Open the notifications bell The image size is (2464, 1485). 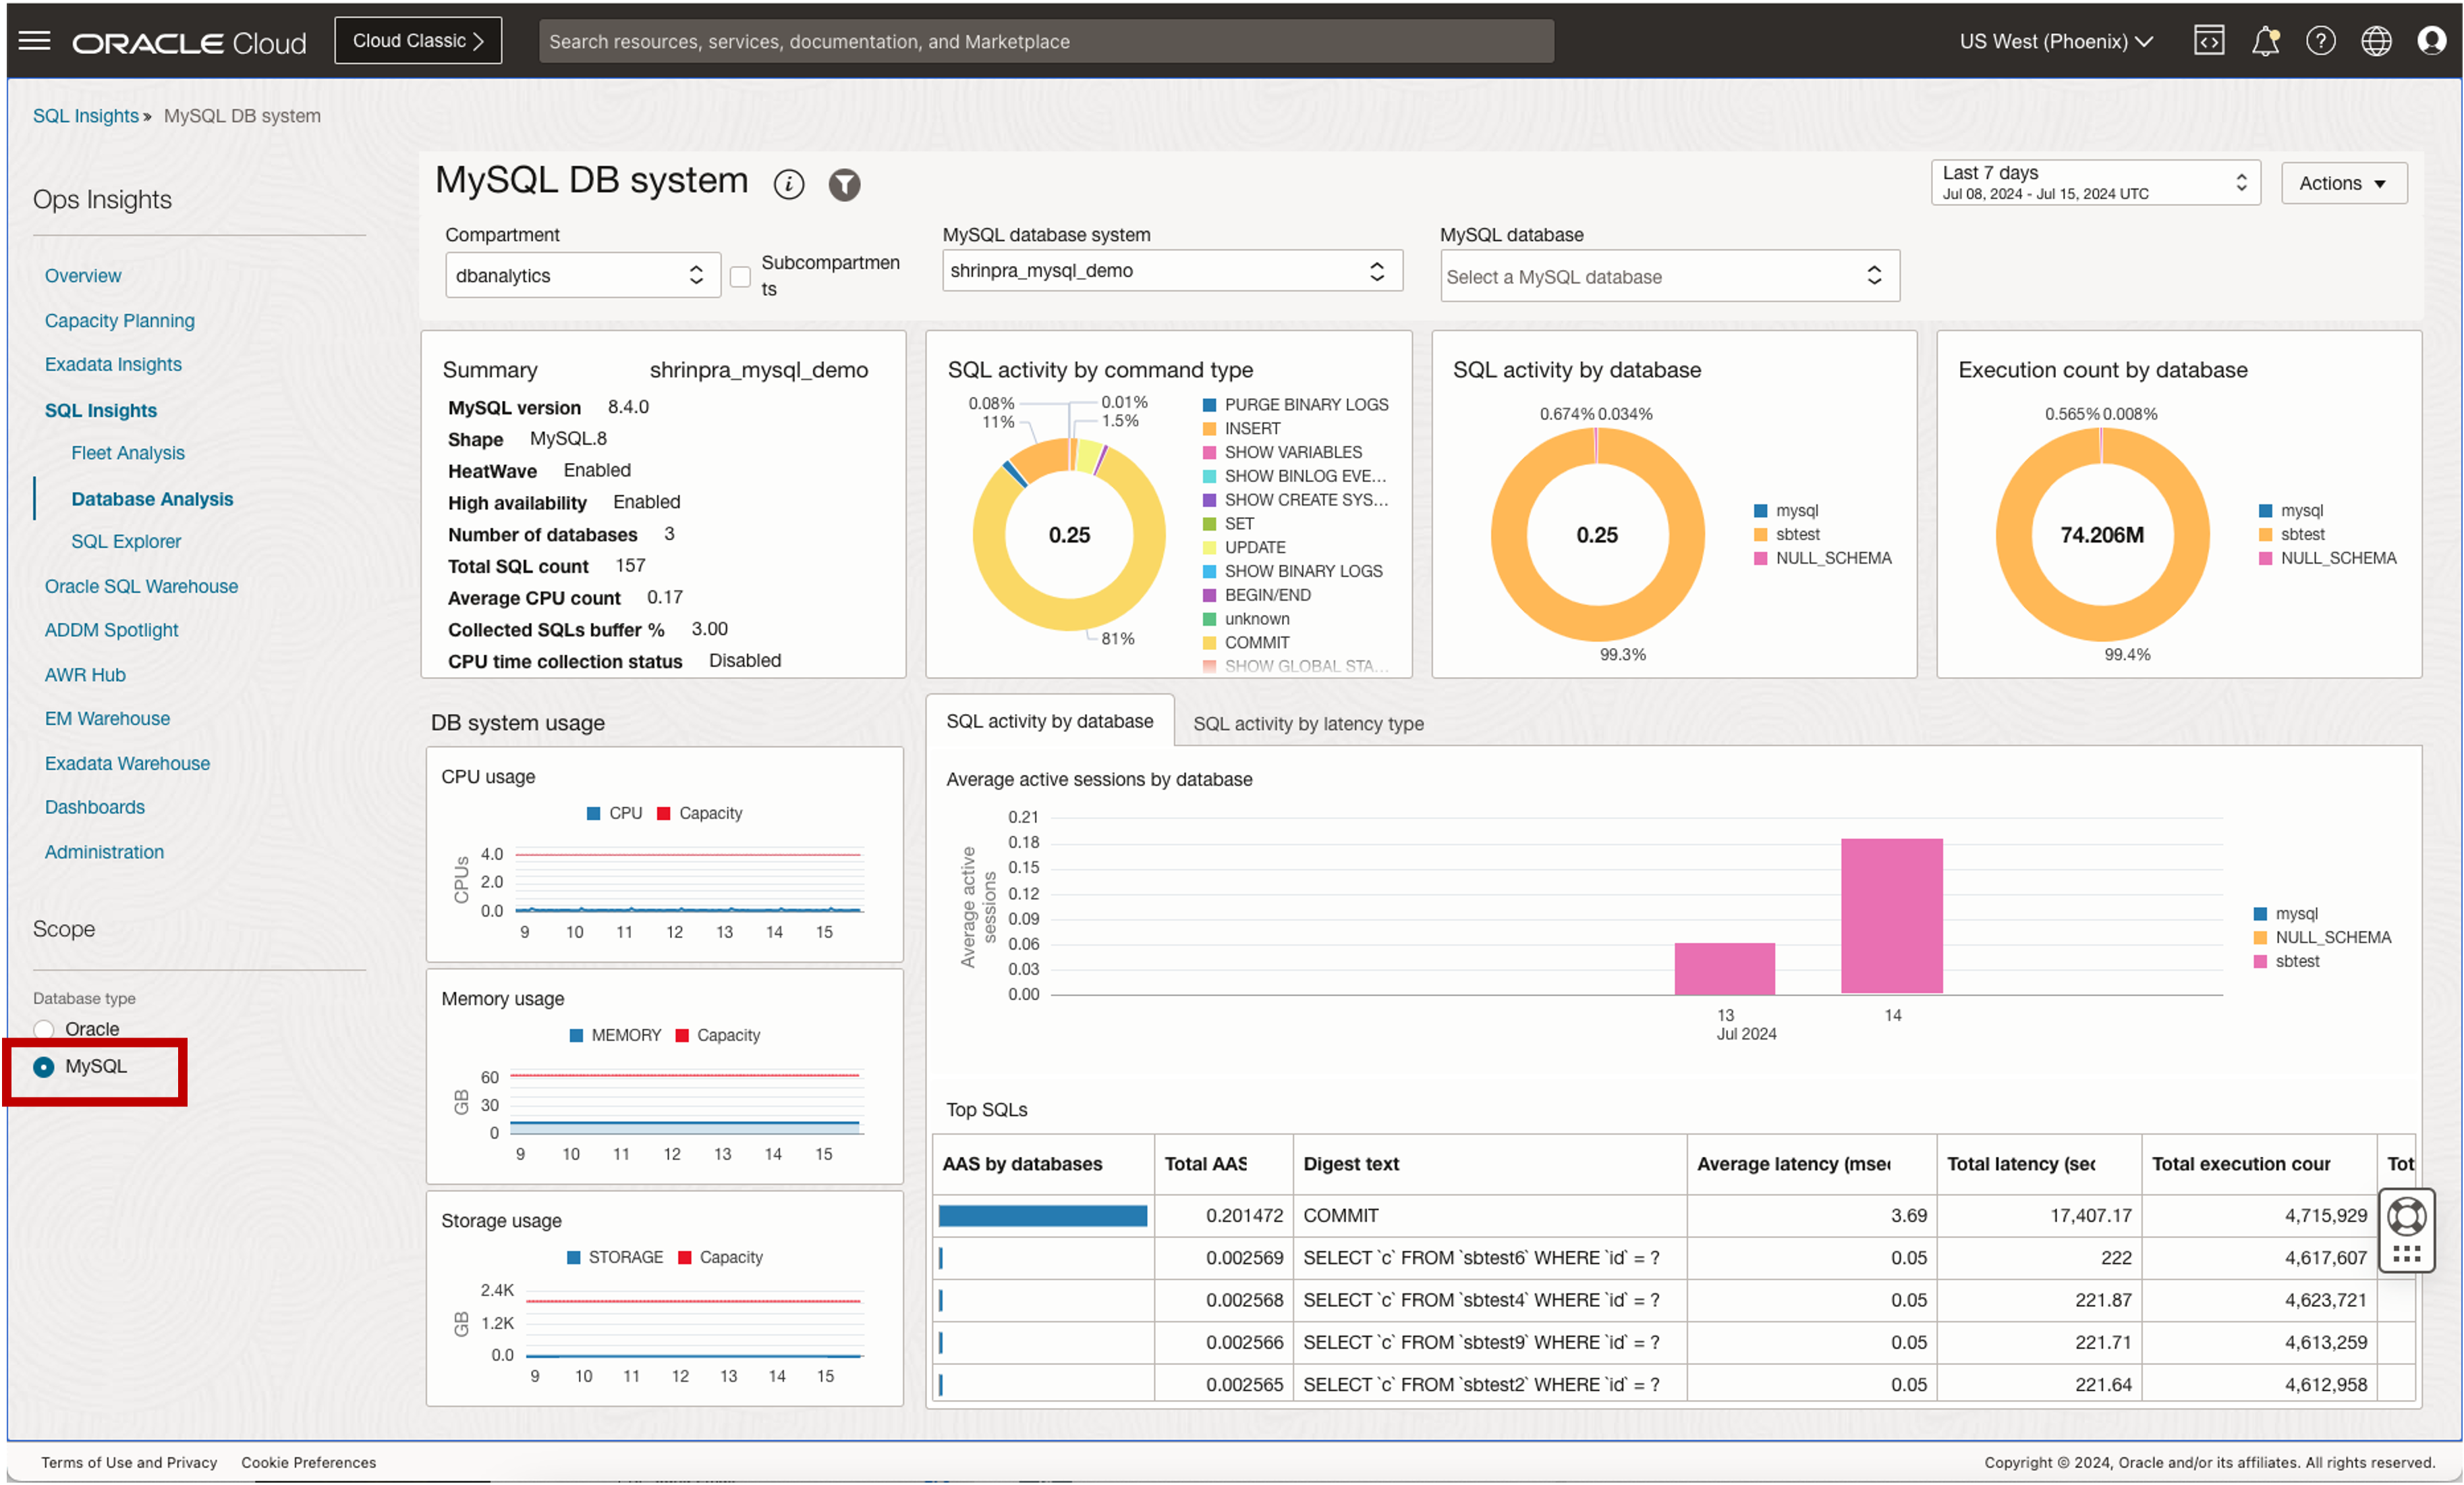tap(2265, 41)
